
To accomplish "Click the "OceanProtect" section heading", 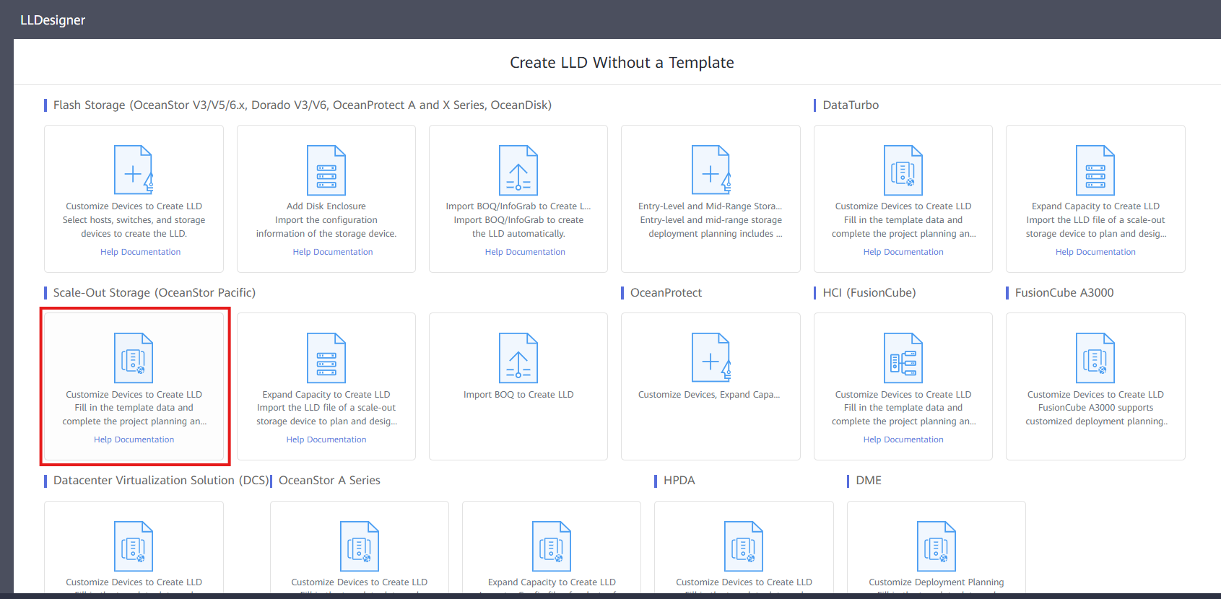I will [x=666, y=293].
